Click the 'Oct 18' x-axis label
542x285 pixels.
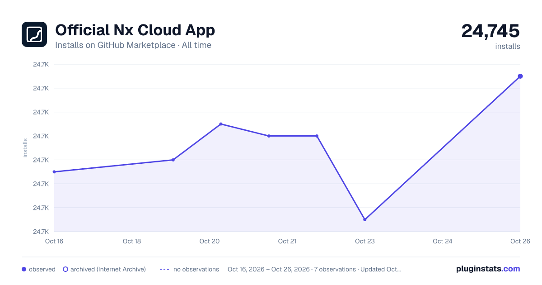coord(132,241)
